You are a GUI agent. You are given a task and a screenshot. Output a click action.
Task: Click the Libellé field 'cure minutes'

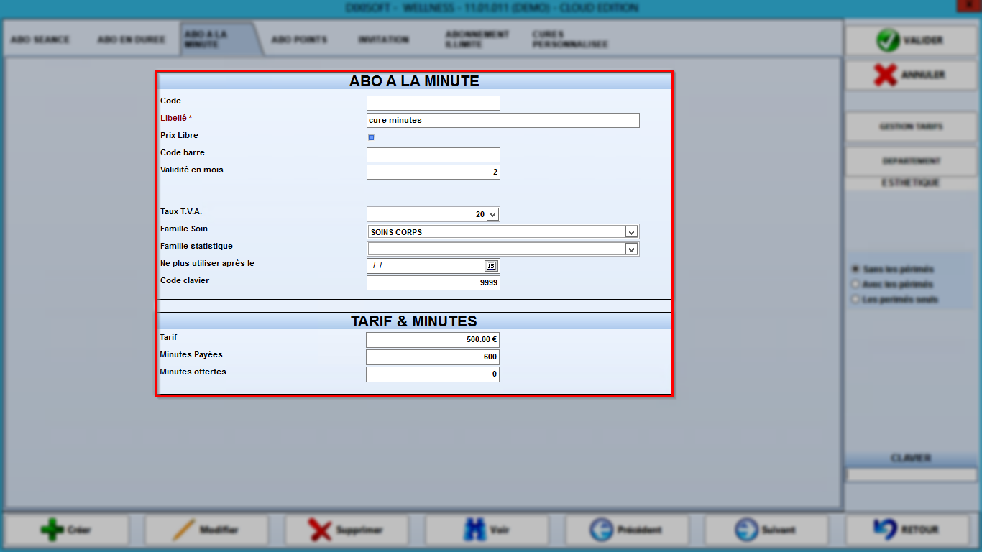[x=503, y=120]
